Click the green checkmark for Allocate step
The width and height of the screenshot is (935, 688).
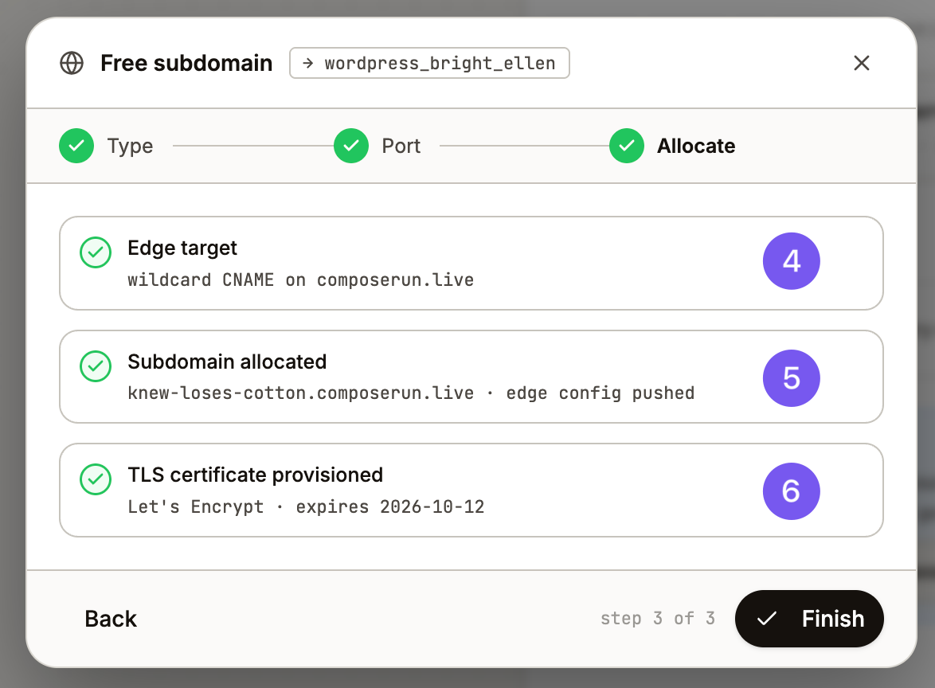[x=627, y=146]
